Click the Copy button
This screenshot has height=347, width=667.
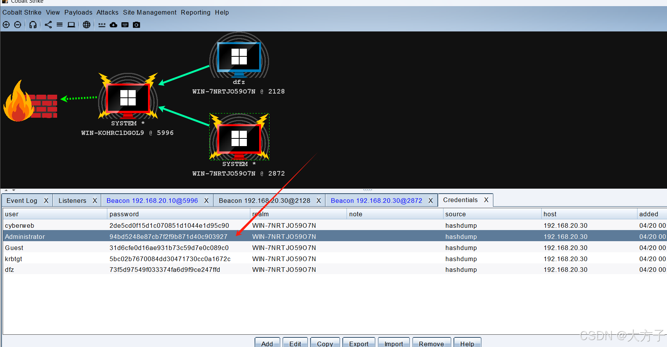tap(325, 343)
